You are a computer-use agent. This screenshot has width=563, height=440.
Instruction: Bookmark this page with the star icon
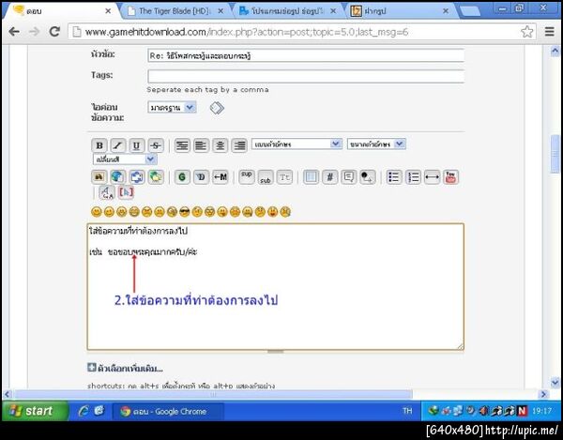point(526,32)
